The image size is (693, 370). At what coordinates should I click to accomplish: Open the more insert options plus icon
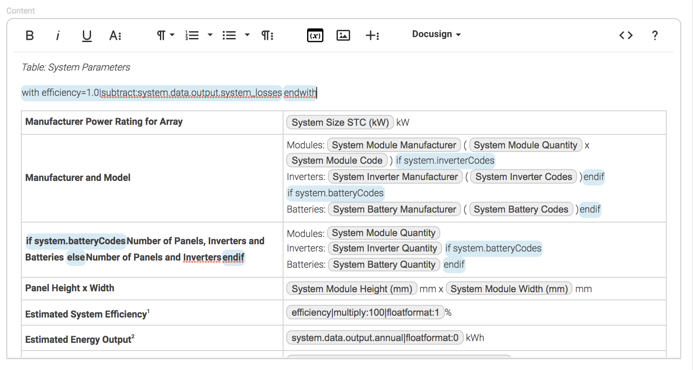(x=372, y=35)
